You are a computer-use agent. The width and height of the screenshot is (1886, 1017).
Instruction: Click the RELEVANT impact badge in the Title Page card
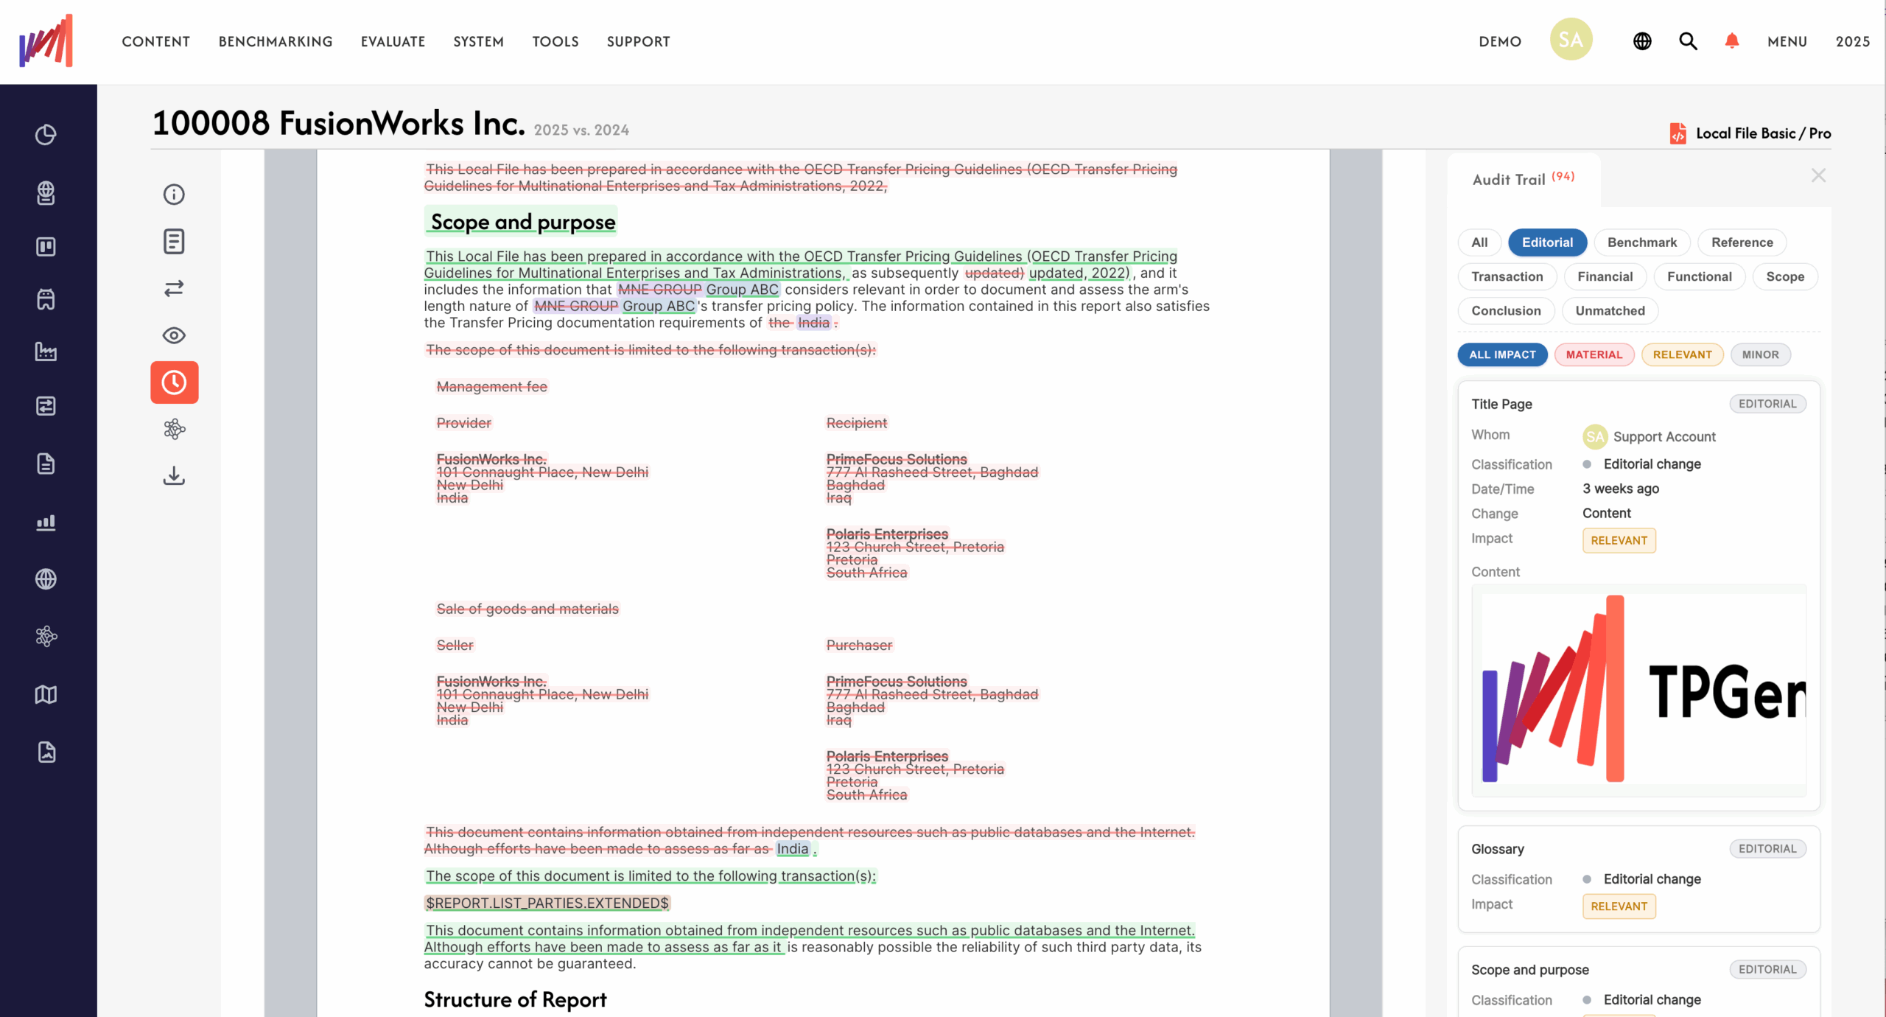click(x=1619, y=540)
